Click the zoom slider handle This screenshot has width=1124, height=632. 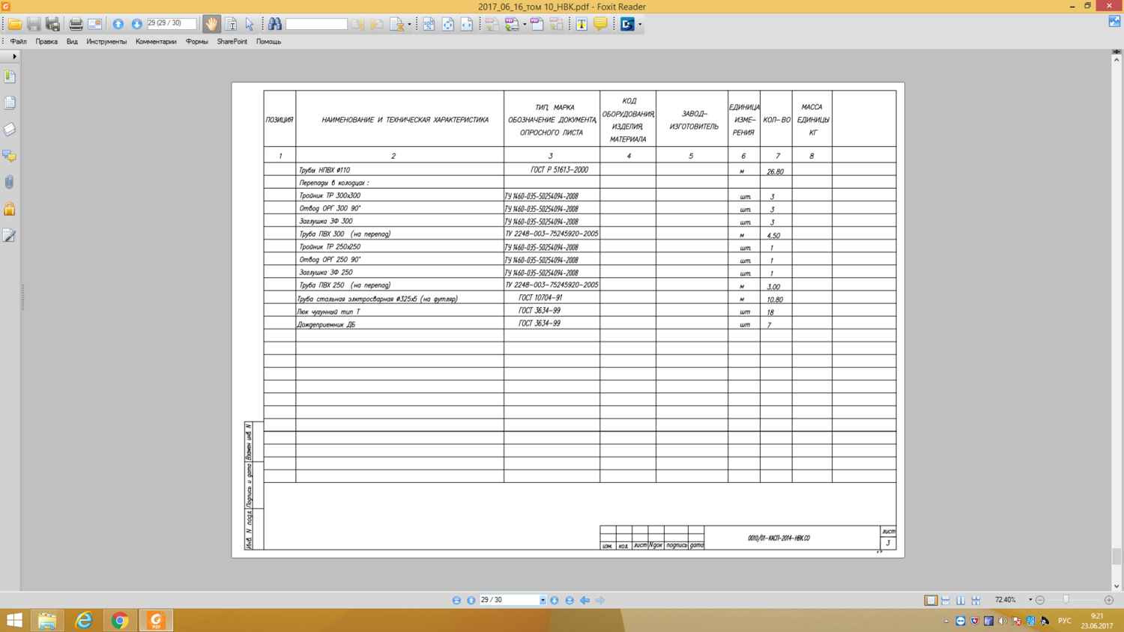coord(1066,600)
